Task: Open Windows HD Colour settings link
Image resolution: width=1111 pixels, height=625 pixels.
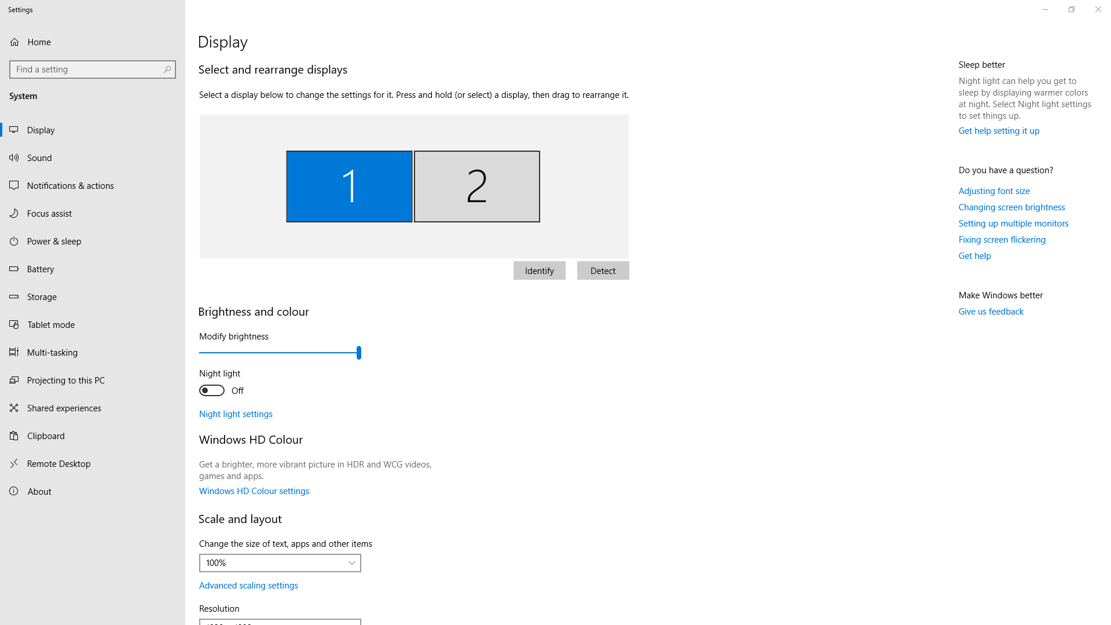Action: [254, 491]
